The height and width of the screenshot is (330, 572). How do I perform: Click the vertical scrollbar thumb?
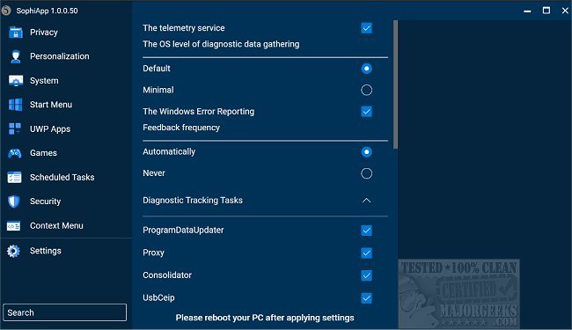tap(395, 84)
